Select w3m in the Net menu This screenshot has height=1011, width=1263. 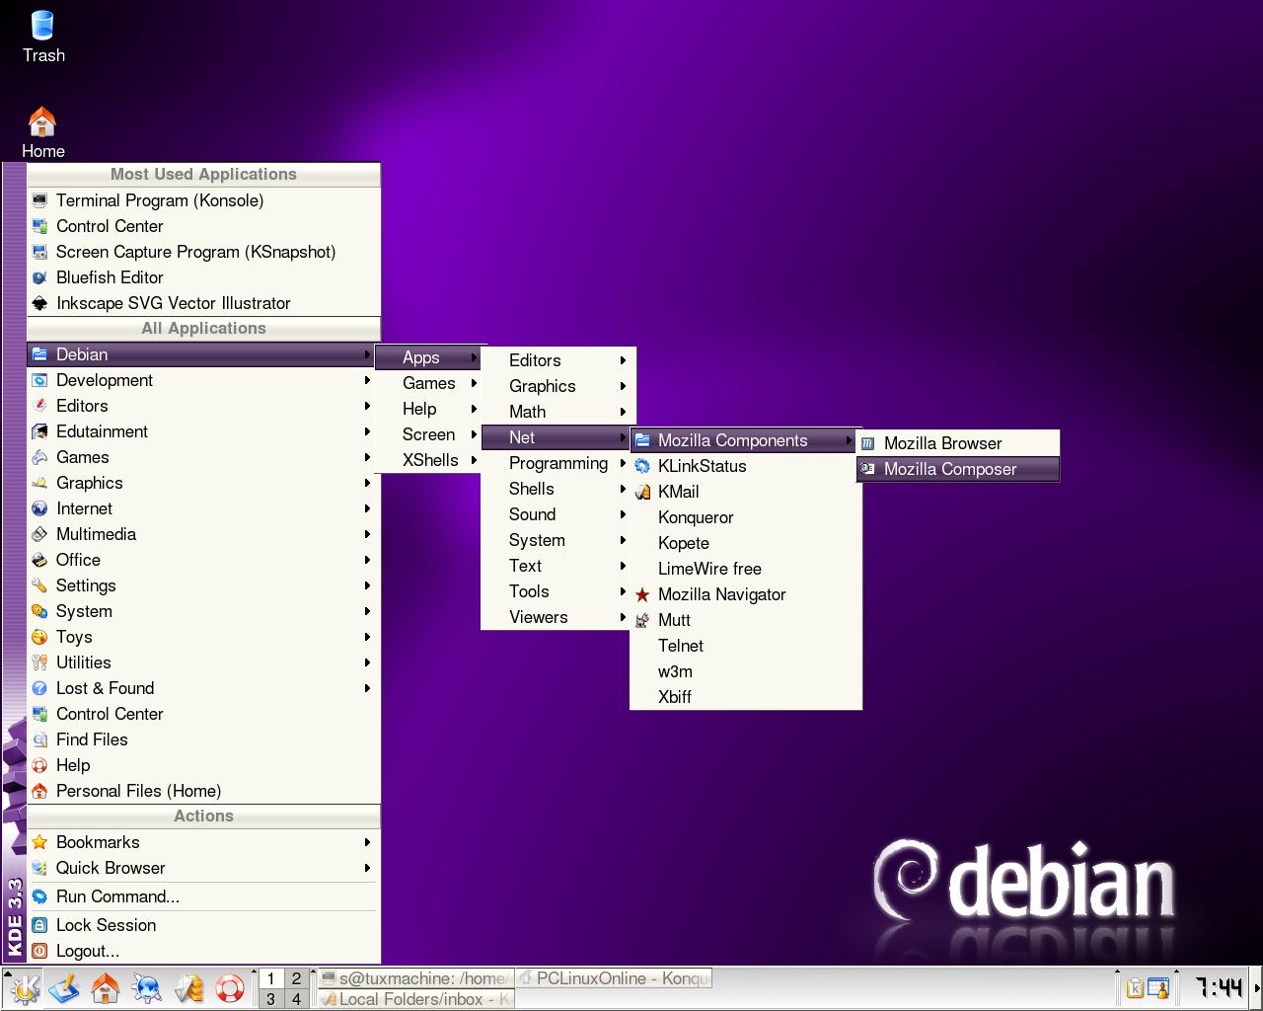[x=746, y=671]
